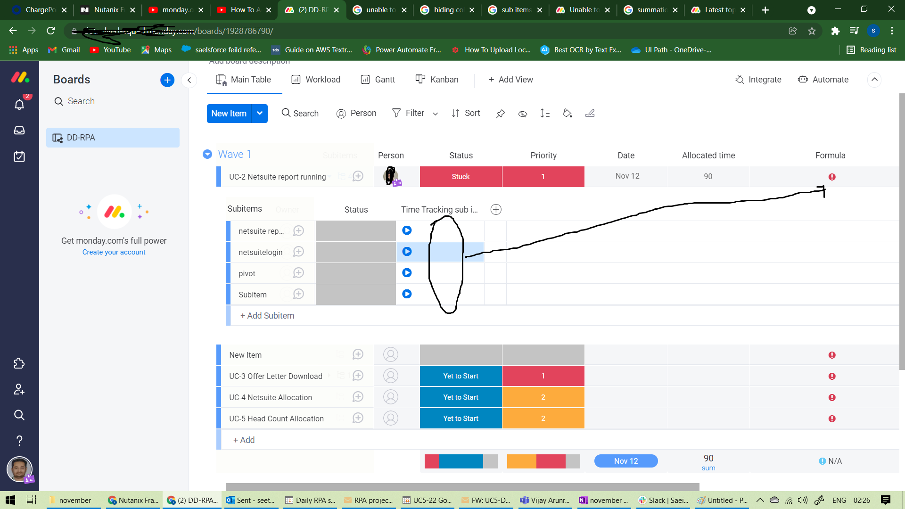905x509 pixels.
Task: Switch to the Gantt view tab
Action: click(x=378, y=80)
